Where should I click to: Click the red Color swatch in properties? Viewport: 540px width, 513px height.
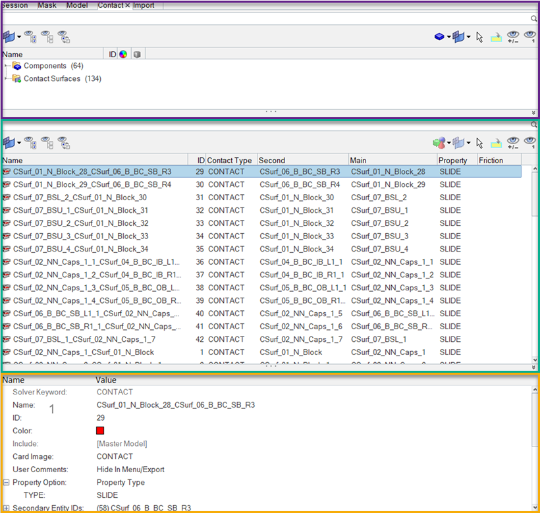tap(101, 431)
